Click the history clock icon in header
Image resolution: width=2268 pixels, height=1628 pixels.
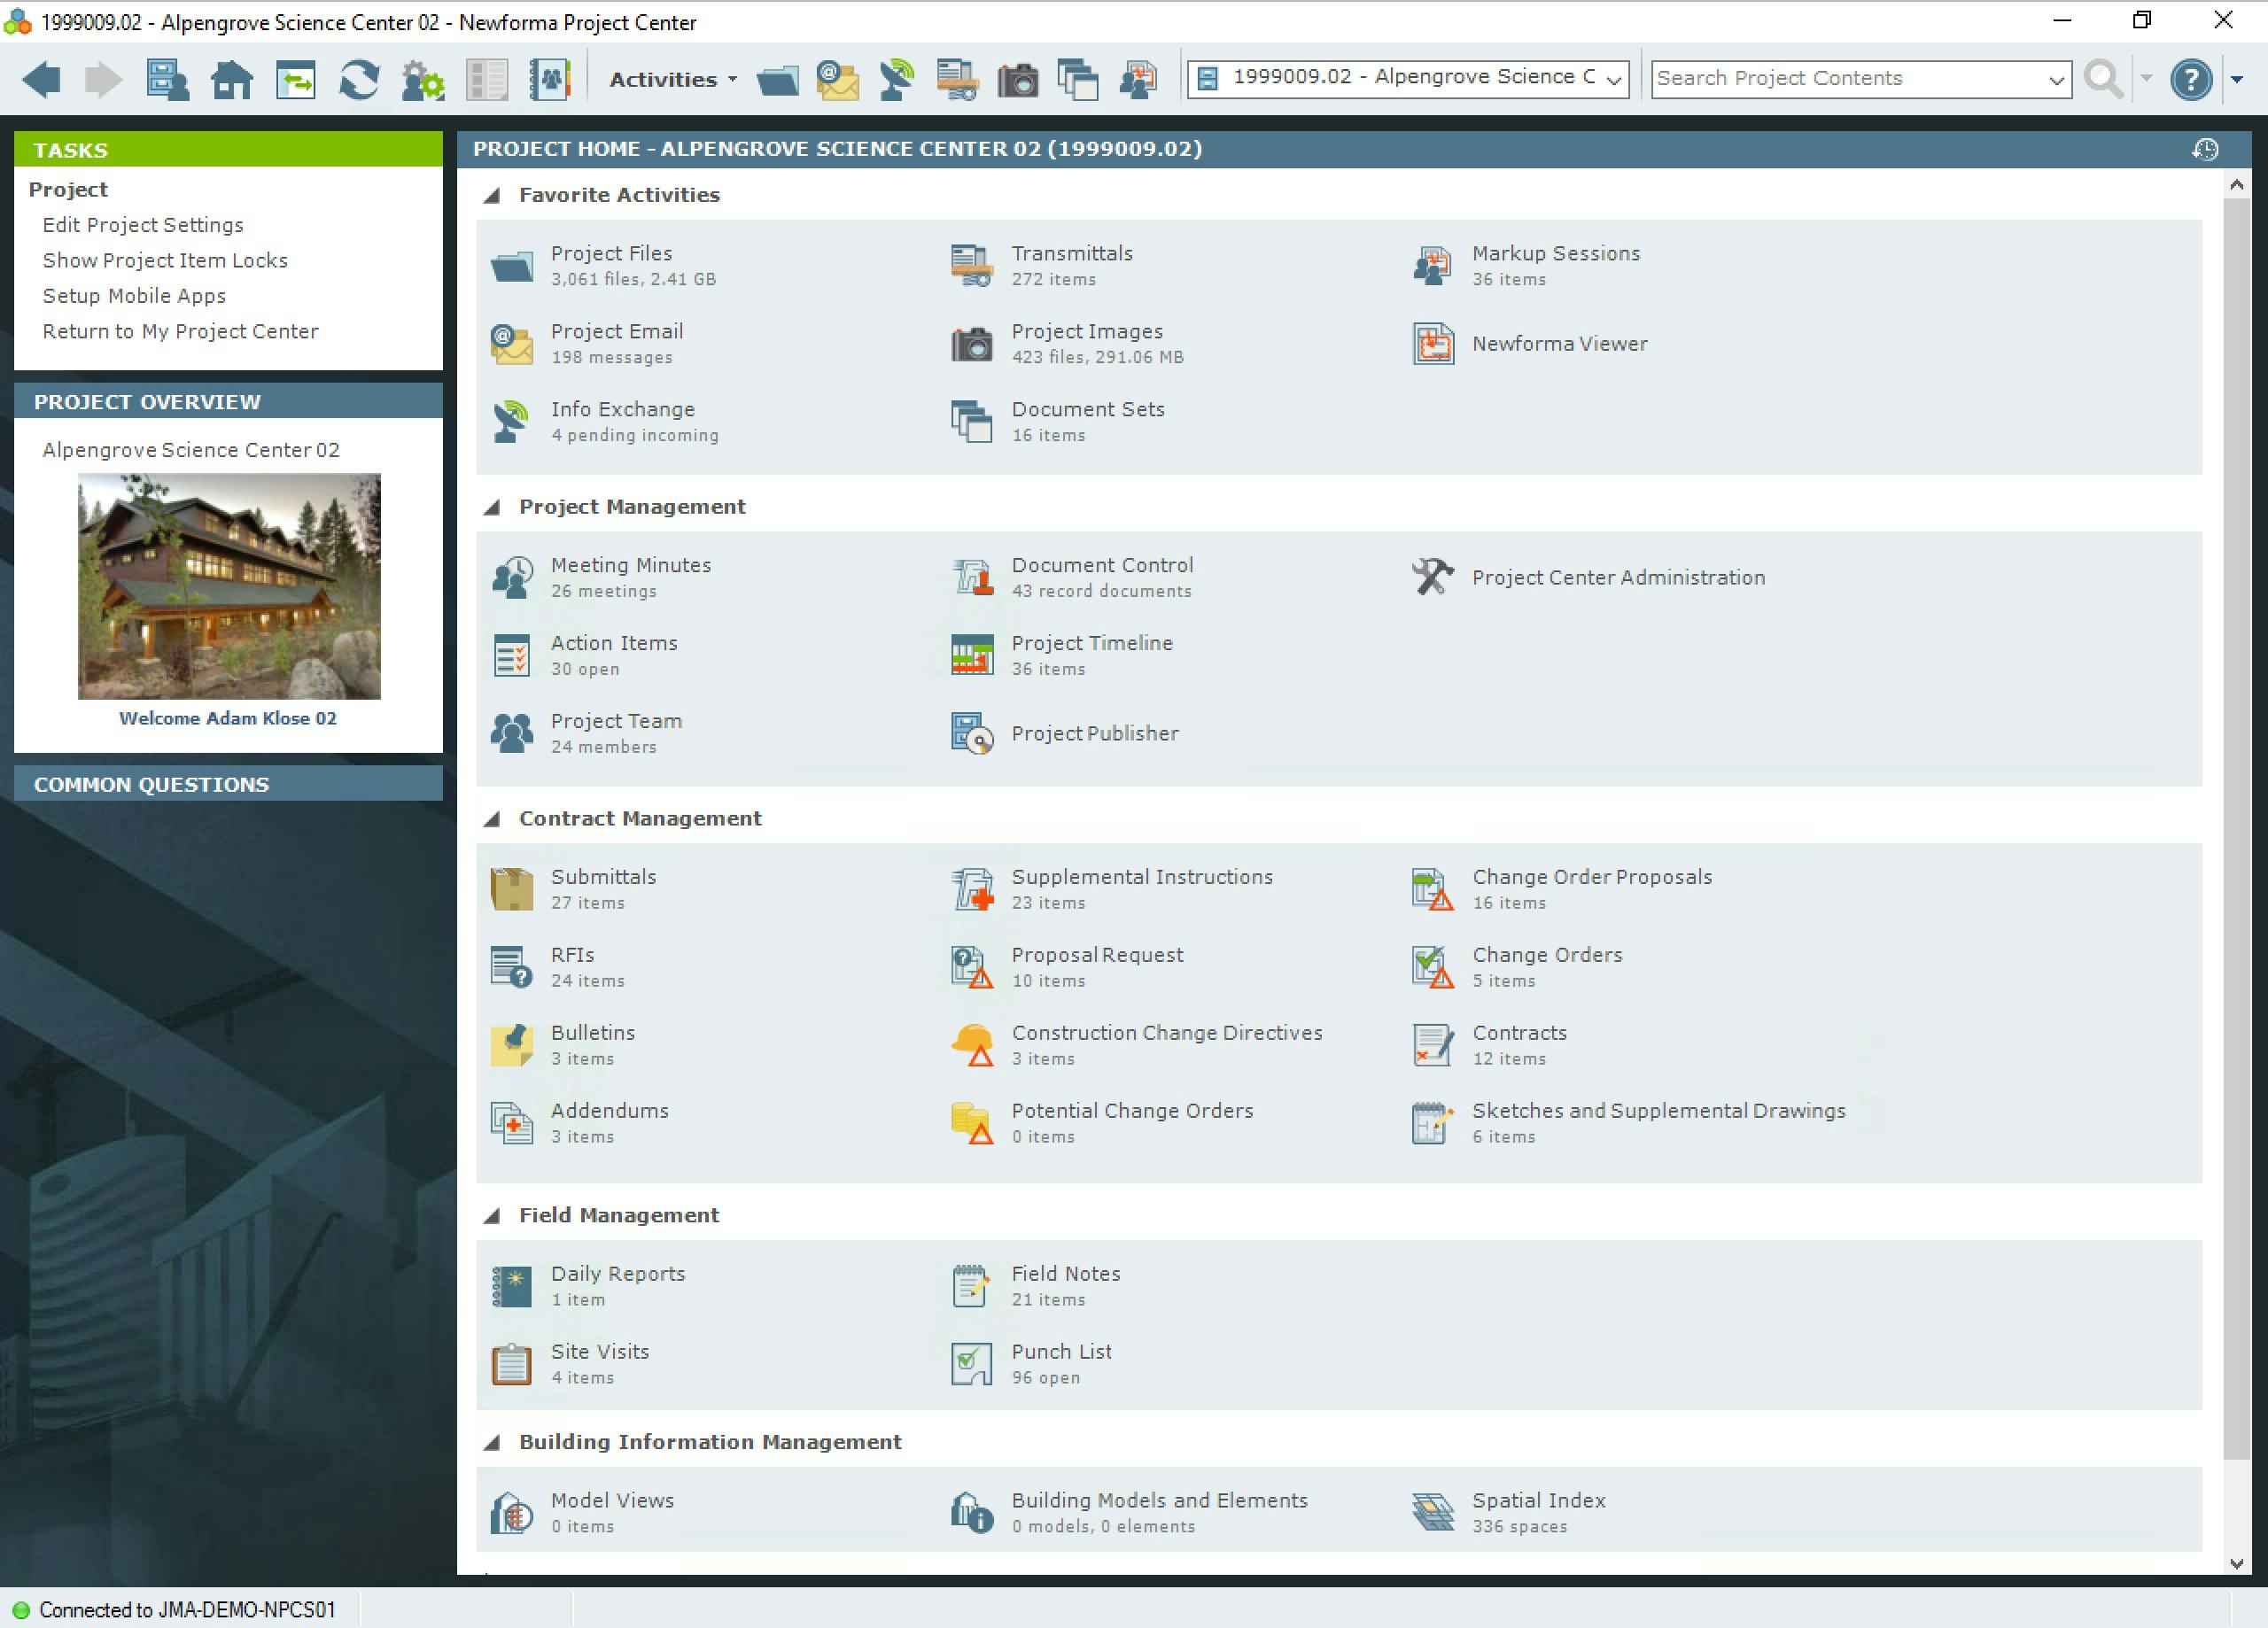pyautogui.click(x=2205, y=149)
